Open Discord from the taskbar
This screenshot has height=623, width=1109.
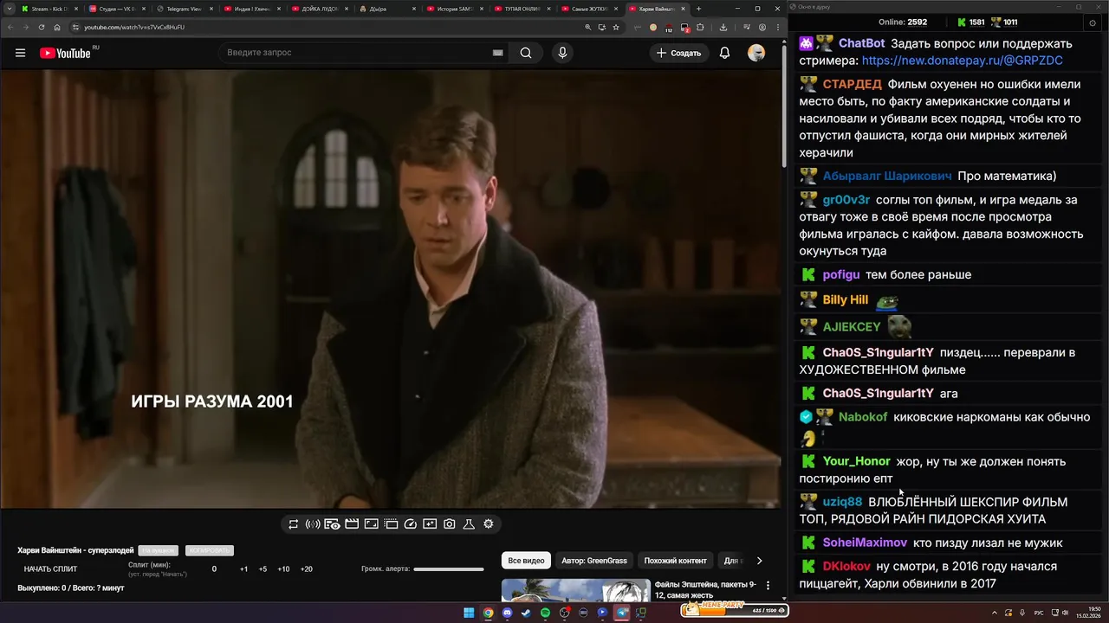click(x=507, y=613)
